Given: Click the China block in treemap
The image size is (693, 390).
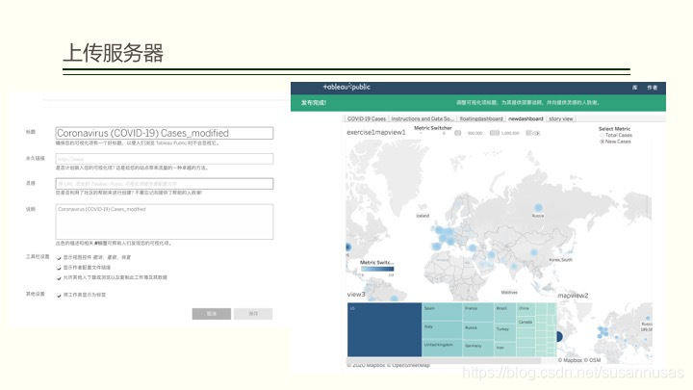Looking at the screenshot, I should pyautogui.click(x=526, y=309).
